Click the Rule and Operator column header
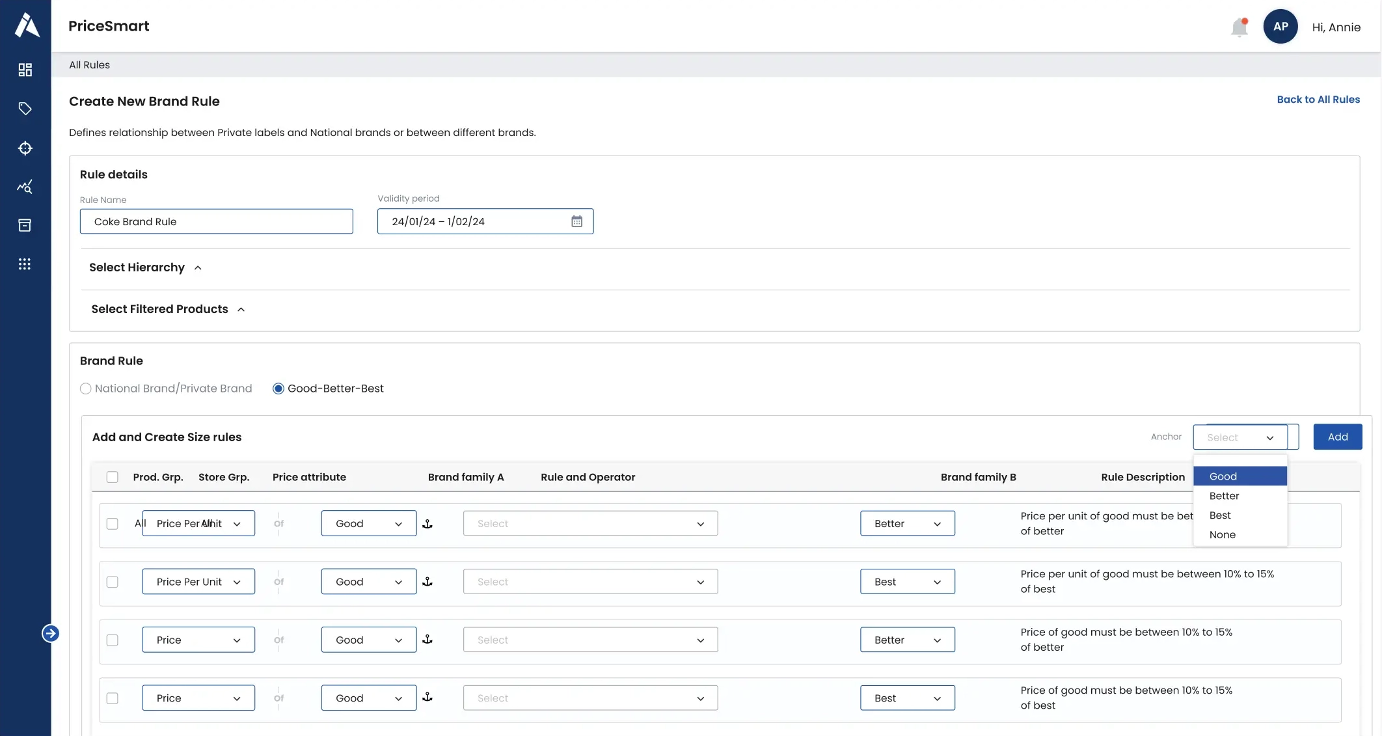 pyautogui.click(x=588, y=477)
